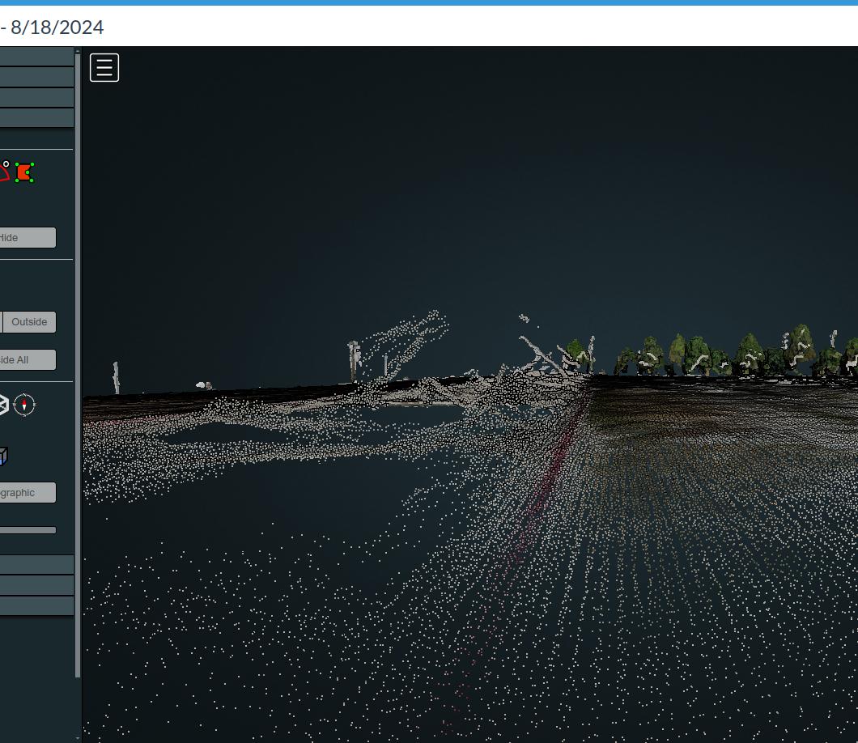Switch to bottom view using the blue-bottomed cube icon

click(x=3, y=456)
